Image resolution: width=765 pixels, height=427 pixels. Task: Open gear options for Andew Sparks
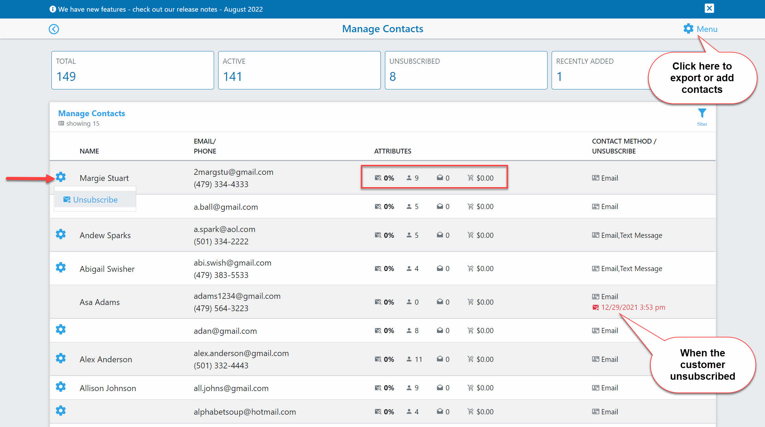(61, 234)
